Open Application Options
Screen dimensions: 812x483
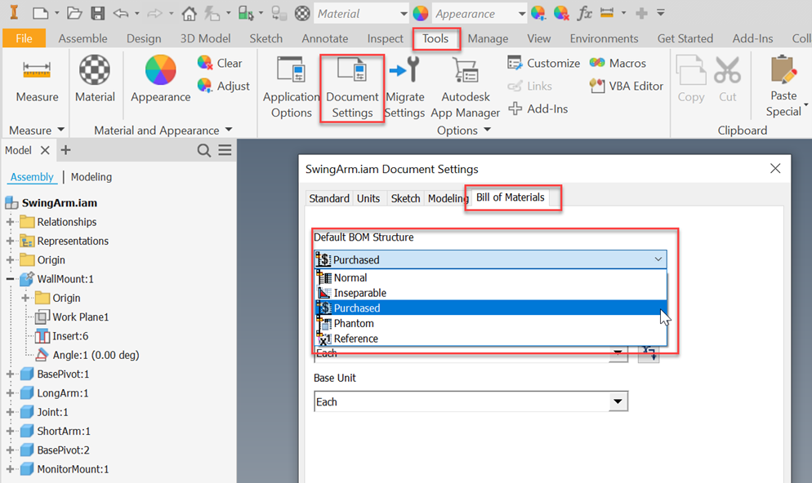291,88
